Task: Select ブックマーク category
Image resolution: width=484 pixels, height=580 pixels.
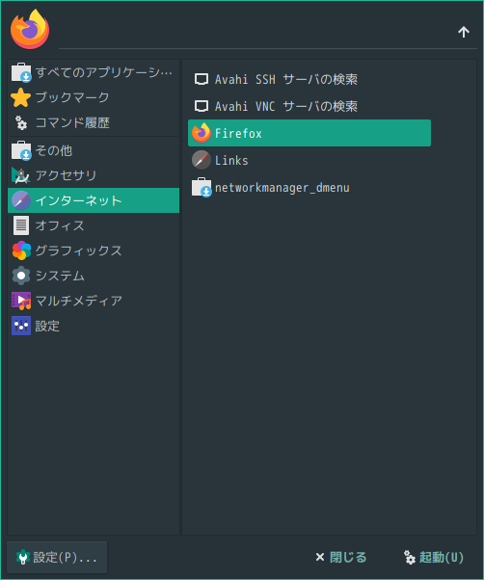Action: [94, 97]
